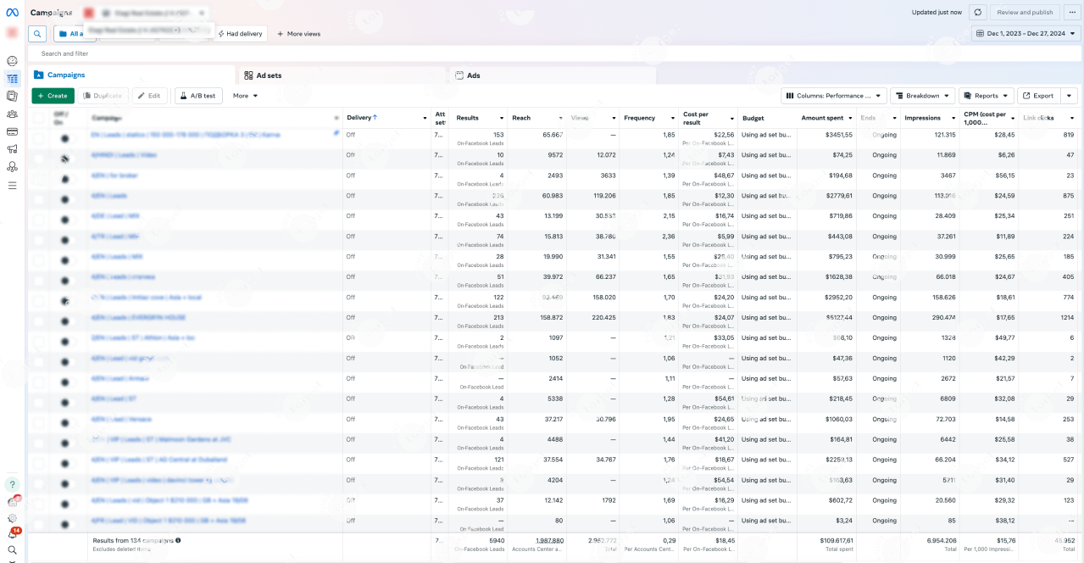Open the settings gear in sidebar

[x=12, y=518]
